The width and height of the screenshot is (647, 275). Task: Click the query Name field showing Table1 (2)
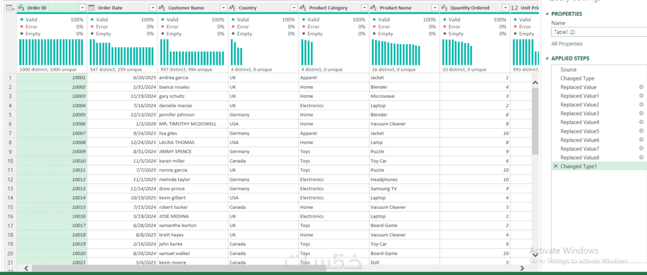click(x=599, y=32)
